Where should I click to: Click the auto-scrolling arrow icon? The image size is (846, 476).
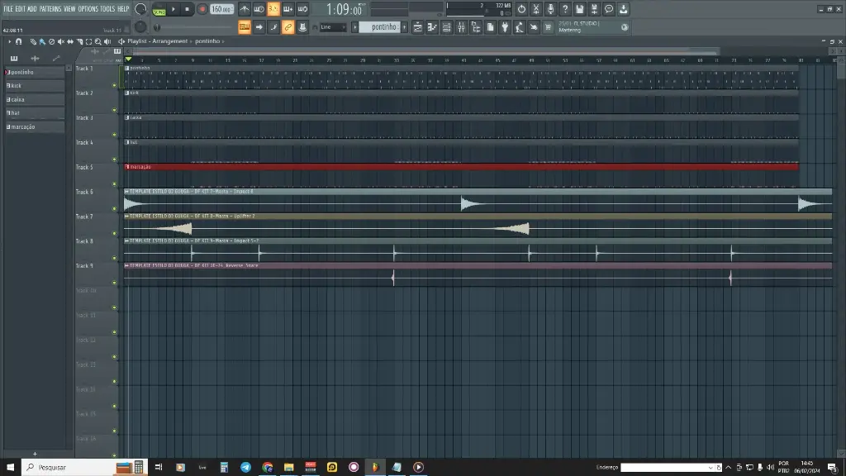point(259,27)
